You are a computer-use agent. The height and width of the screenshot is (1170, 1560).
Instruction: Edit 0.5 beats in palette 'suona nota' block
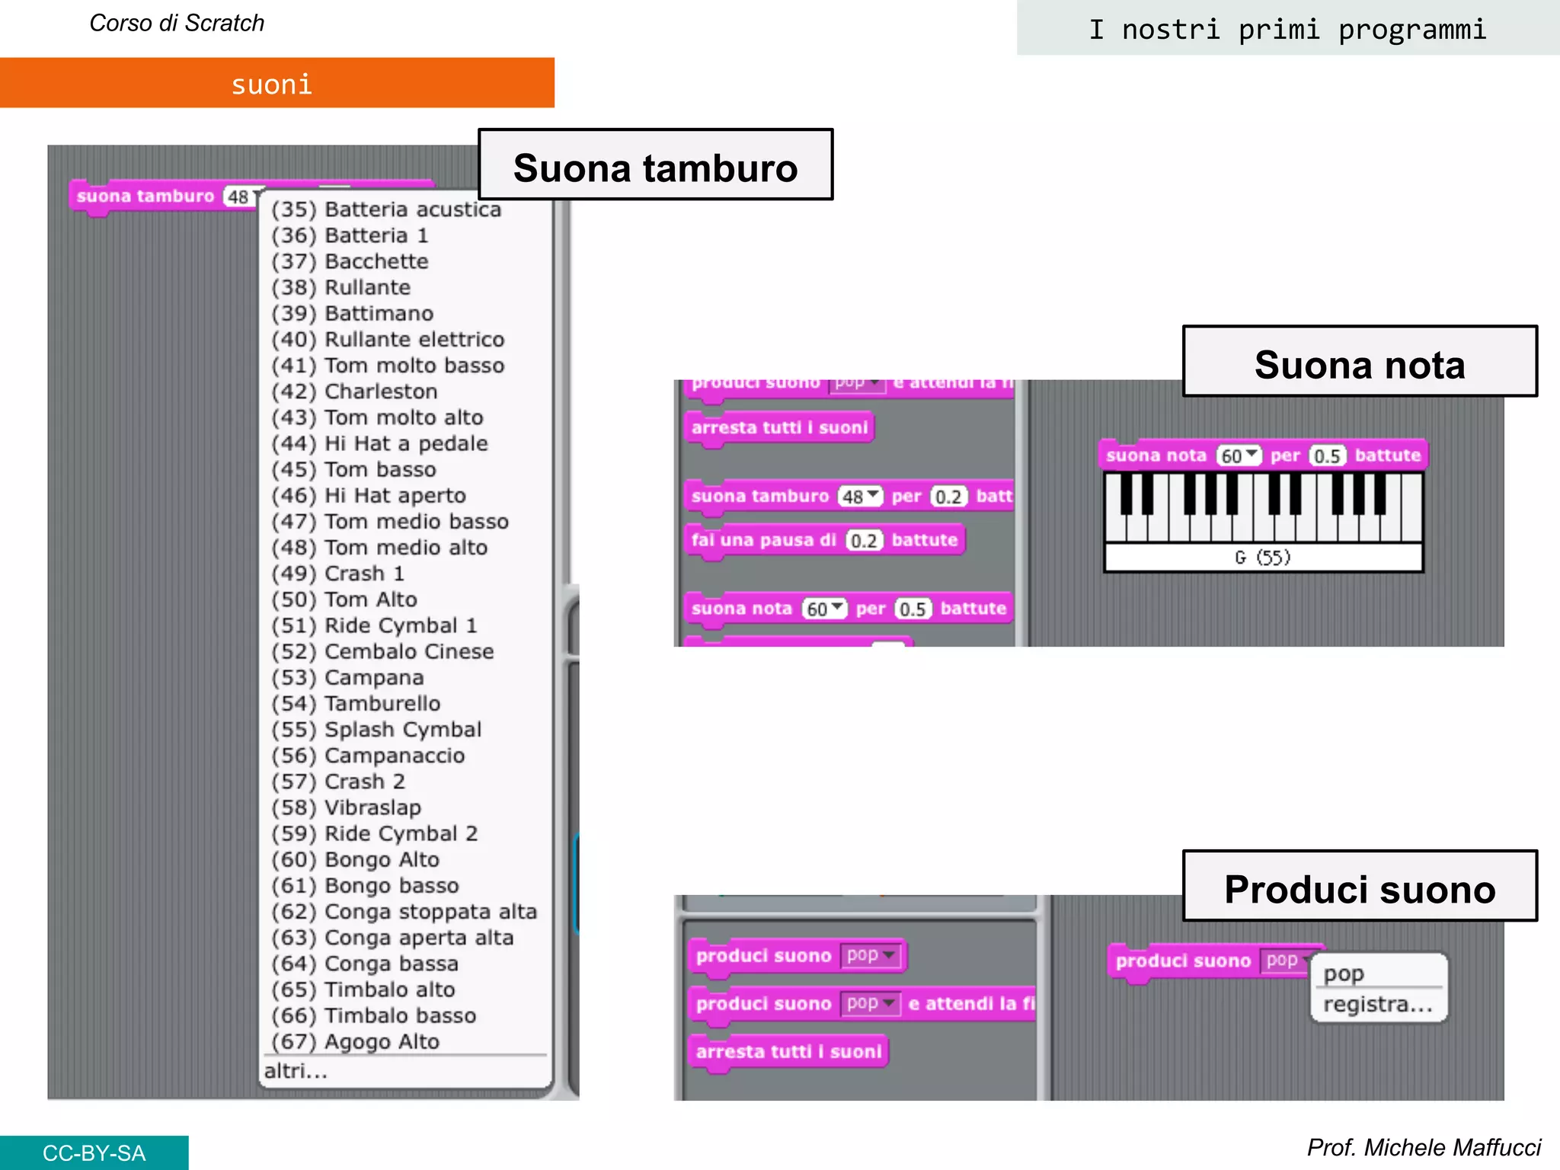(x=913, y=609)
